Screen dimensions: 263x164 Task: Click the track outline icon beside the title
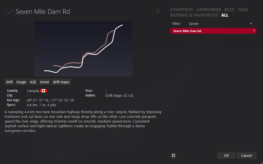coord(10,12)
